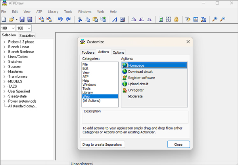Expand the Power system tools node
The width and height of the screenshot is (238, 165).
(4, 101)
